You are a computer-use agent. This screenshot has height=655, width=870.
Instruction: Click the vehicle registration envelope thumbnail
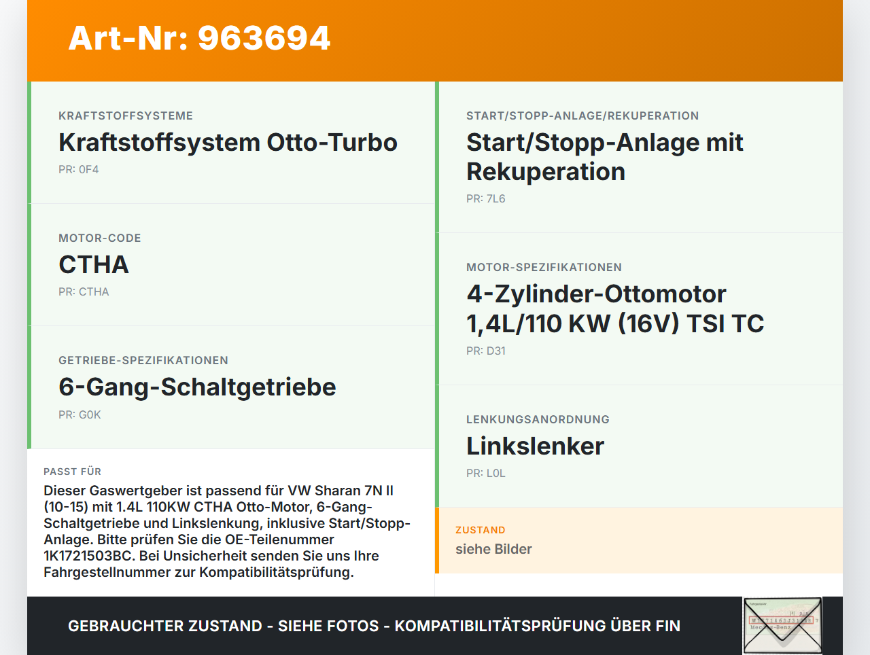click(x=782, y=625)
